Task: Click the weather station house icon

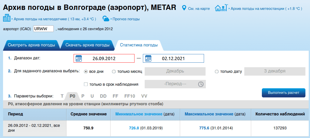Action: click(221, 8)
